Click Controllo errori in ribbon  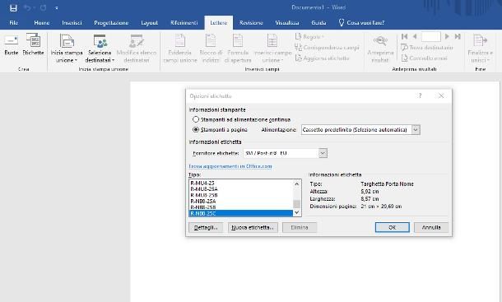[x=424, y=58]
